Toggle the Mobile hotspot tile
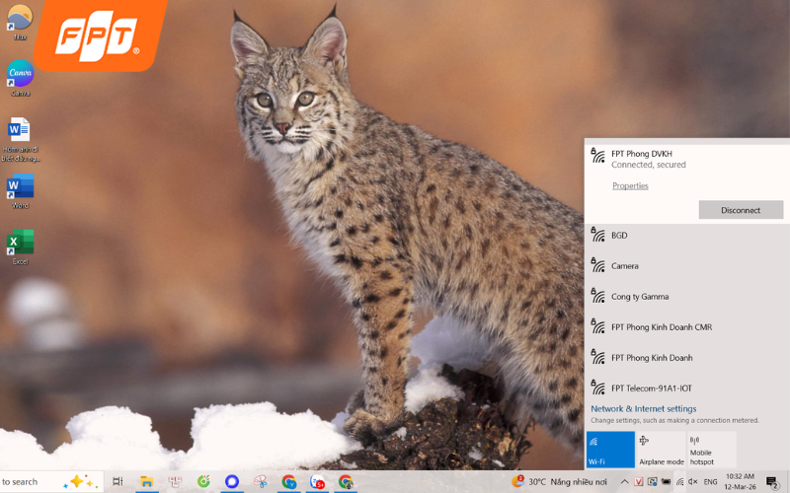The height and width of the screenshot is (493, 790). [712, 450]
